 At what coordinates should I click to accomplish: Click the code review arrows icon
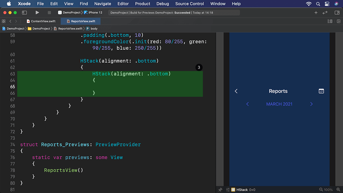point(325,13)
